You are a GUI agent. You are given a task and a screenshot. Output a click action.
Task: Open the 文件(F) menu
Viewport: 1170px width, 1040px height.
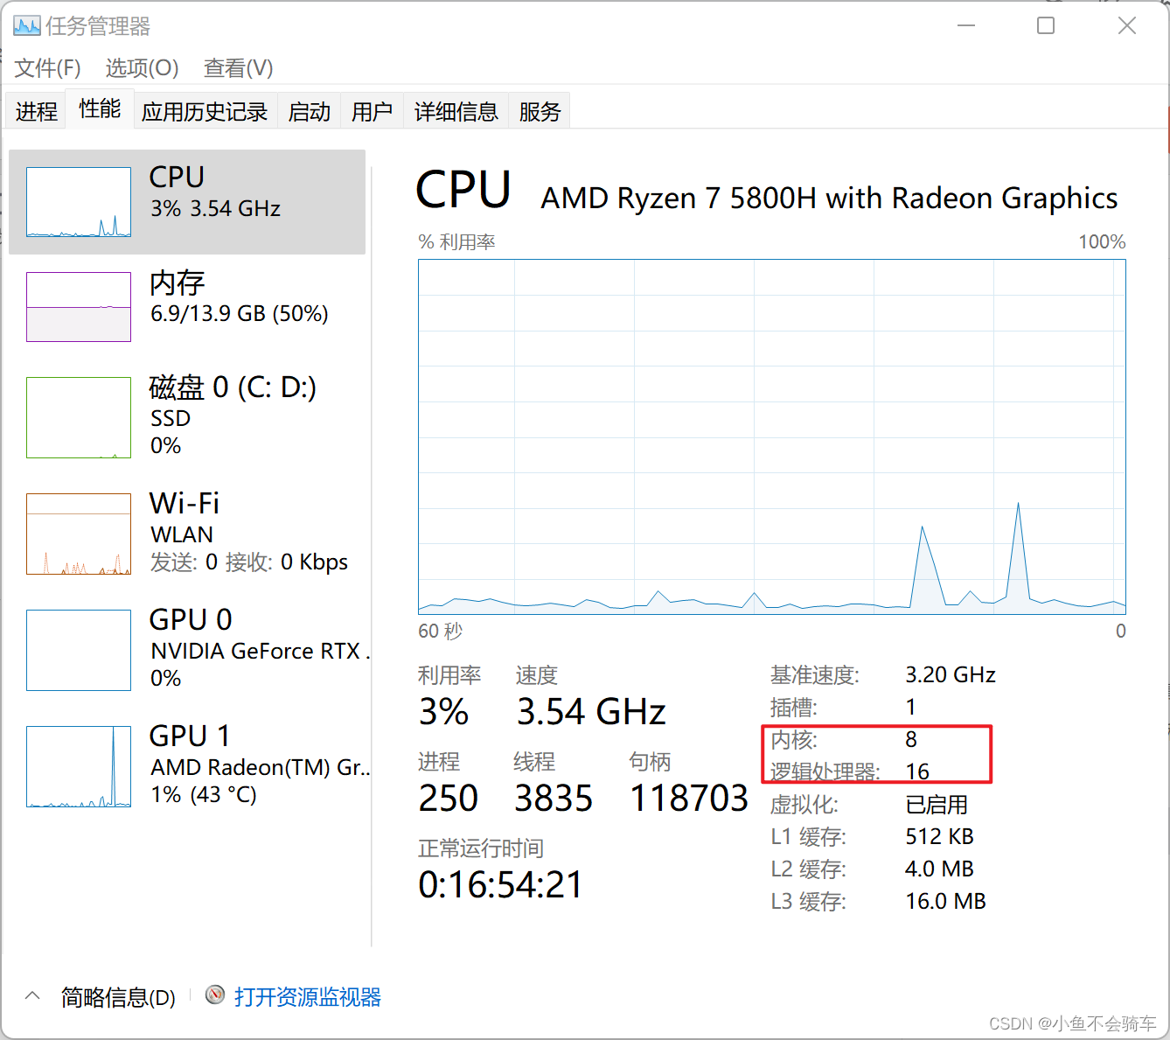click(x=48, y=68)
